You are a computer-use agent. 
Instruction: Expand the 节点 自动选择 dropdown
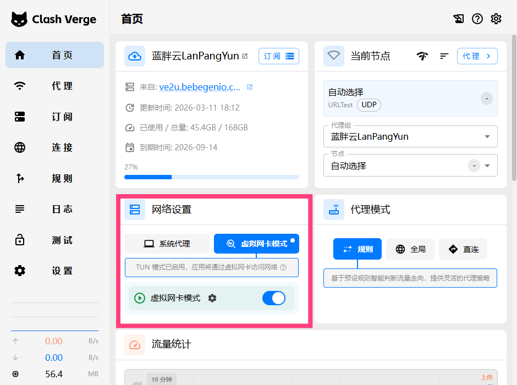pyautogui.click(x=487, y=166)
